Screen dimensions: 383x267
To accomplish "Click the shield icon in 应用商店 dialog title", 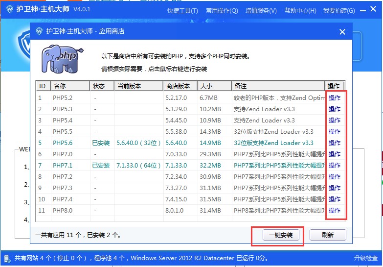I will coord(39,31).
